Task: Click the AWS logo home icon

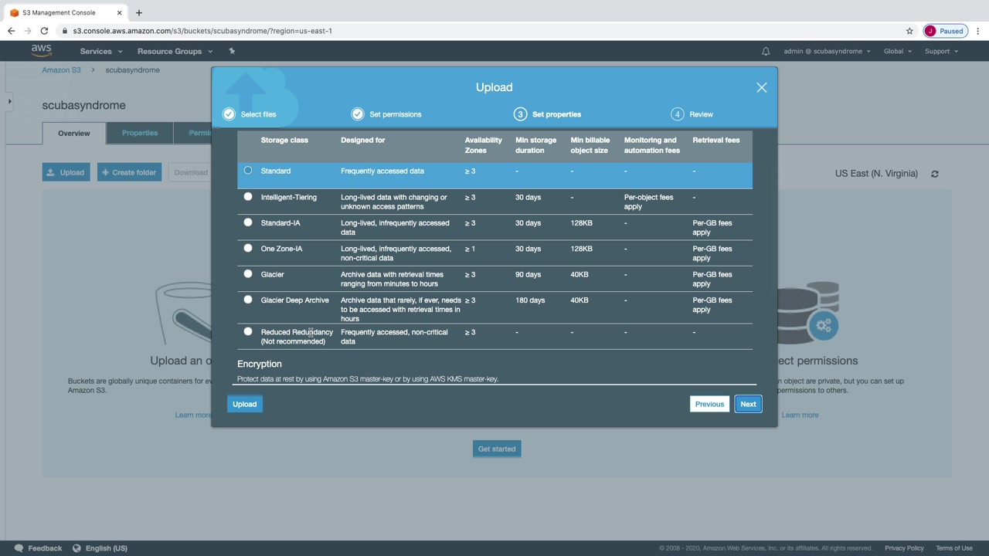Action: click(41, 50)
